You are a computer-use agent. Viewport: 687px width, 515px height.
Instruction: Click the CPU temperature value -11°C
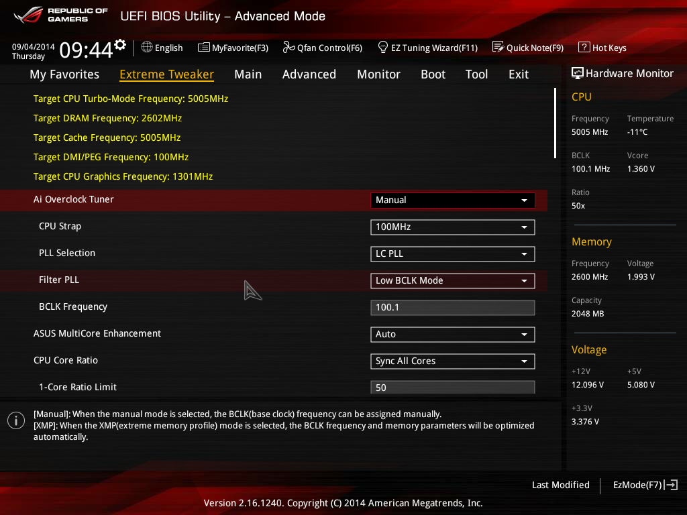(637, 132)
